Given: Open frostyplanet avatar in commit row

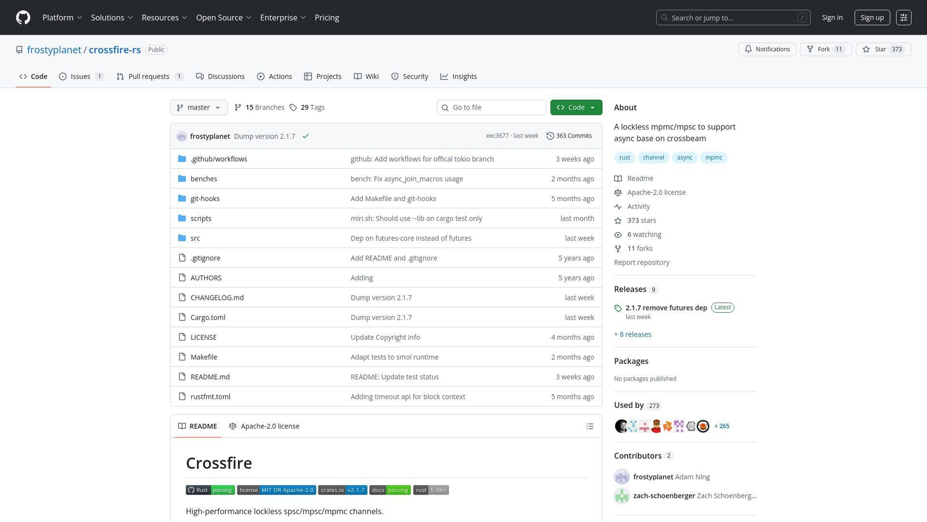Looking at the screenshot, I should pos(182,136).
